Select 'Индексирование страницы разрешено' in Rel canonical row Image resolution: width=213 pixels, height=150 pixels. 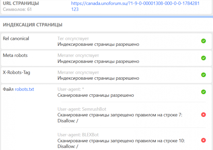98,44
